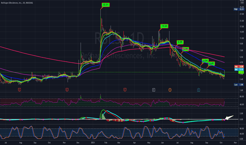This screenshot has height=145, width=246.
Task: Click the 1.60 price scale value
Action: pos(242,90)
